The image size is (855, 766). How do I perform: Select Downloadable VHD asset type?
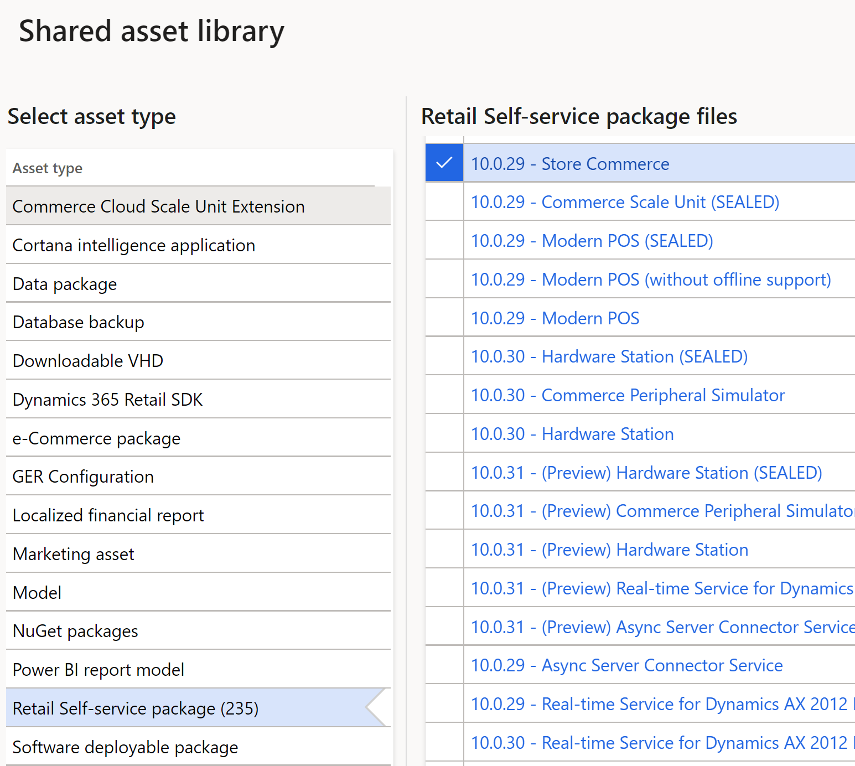click(x=198, y=360)
